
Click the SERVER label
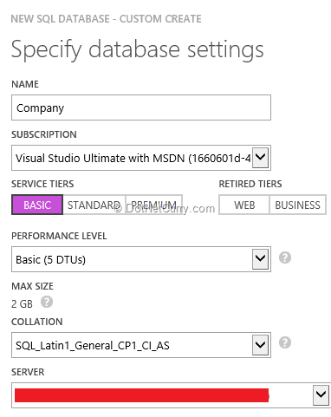[28, 372]
